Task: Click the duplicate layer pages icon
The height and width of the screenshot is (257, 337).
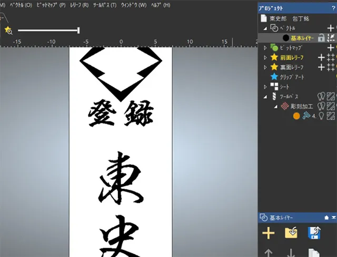Action: [315, 253]
